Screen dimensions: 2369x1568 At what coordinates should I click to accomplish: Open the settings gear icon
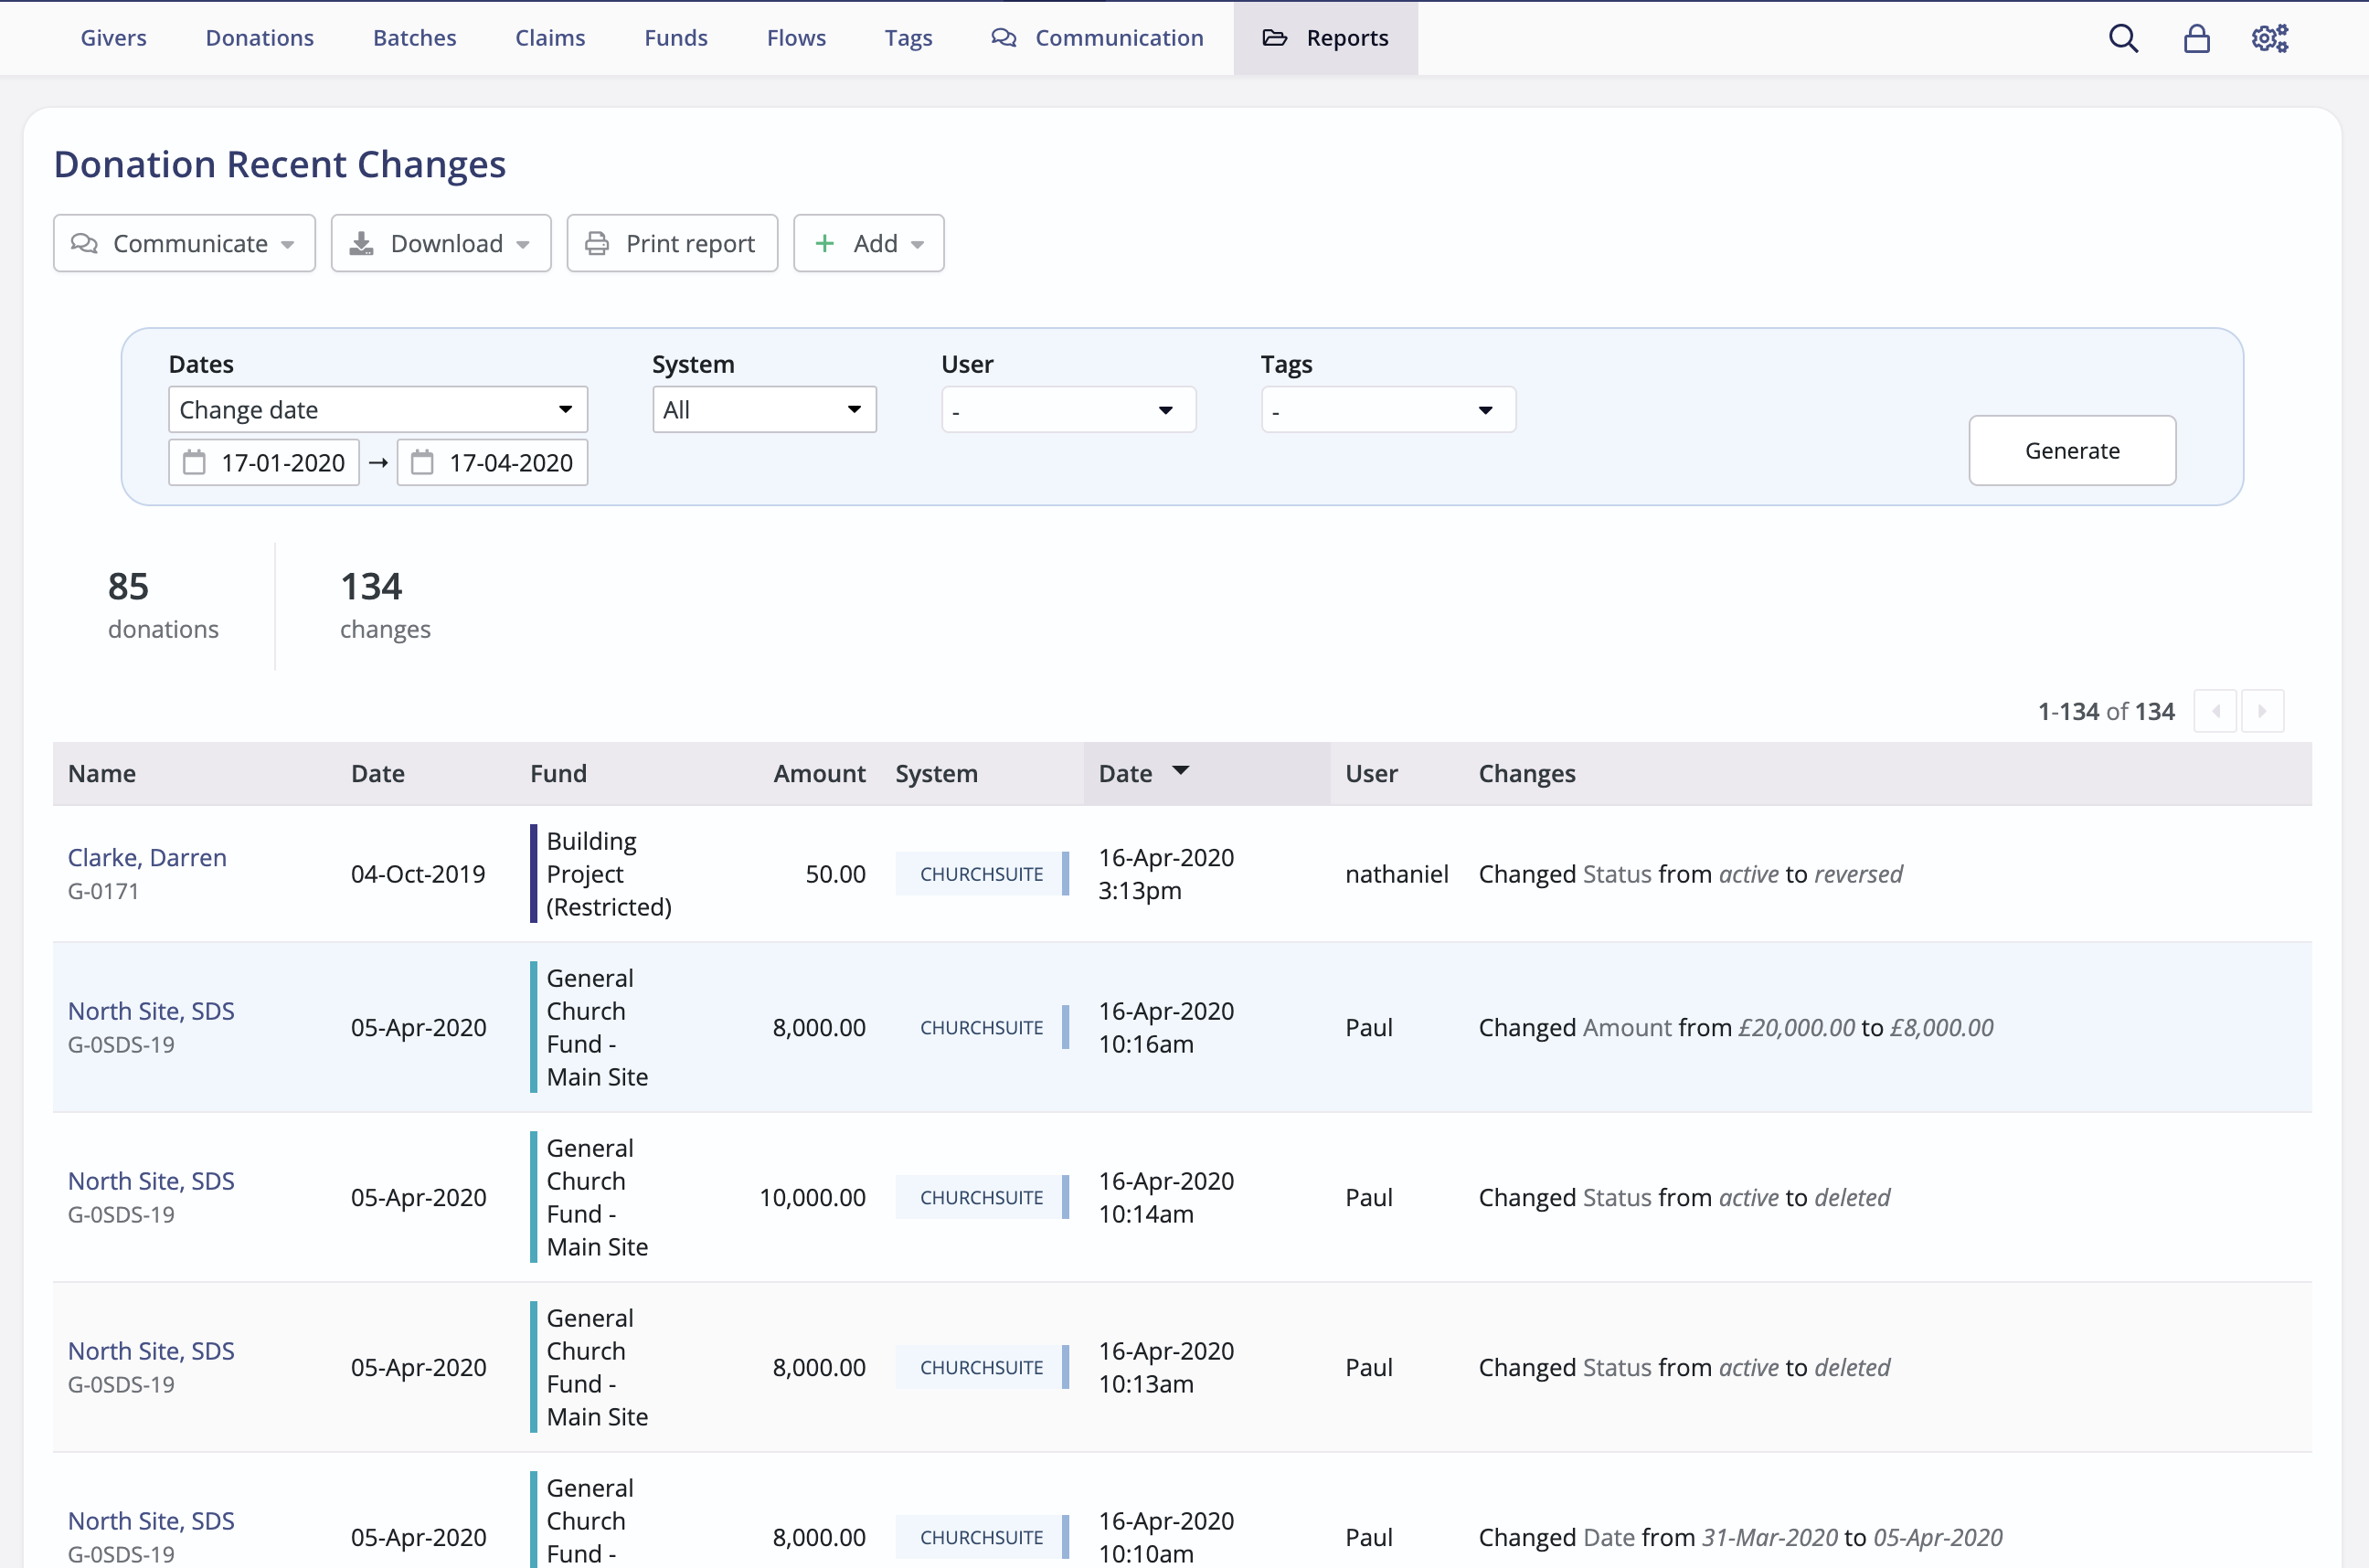pos(2268,37)
